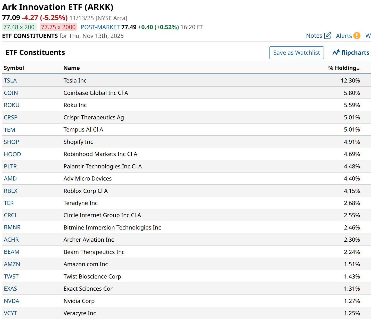Click Save as Watchlist button

pos(297,53)
